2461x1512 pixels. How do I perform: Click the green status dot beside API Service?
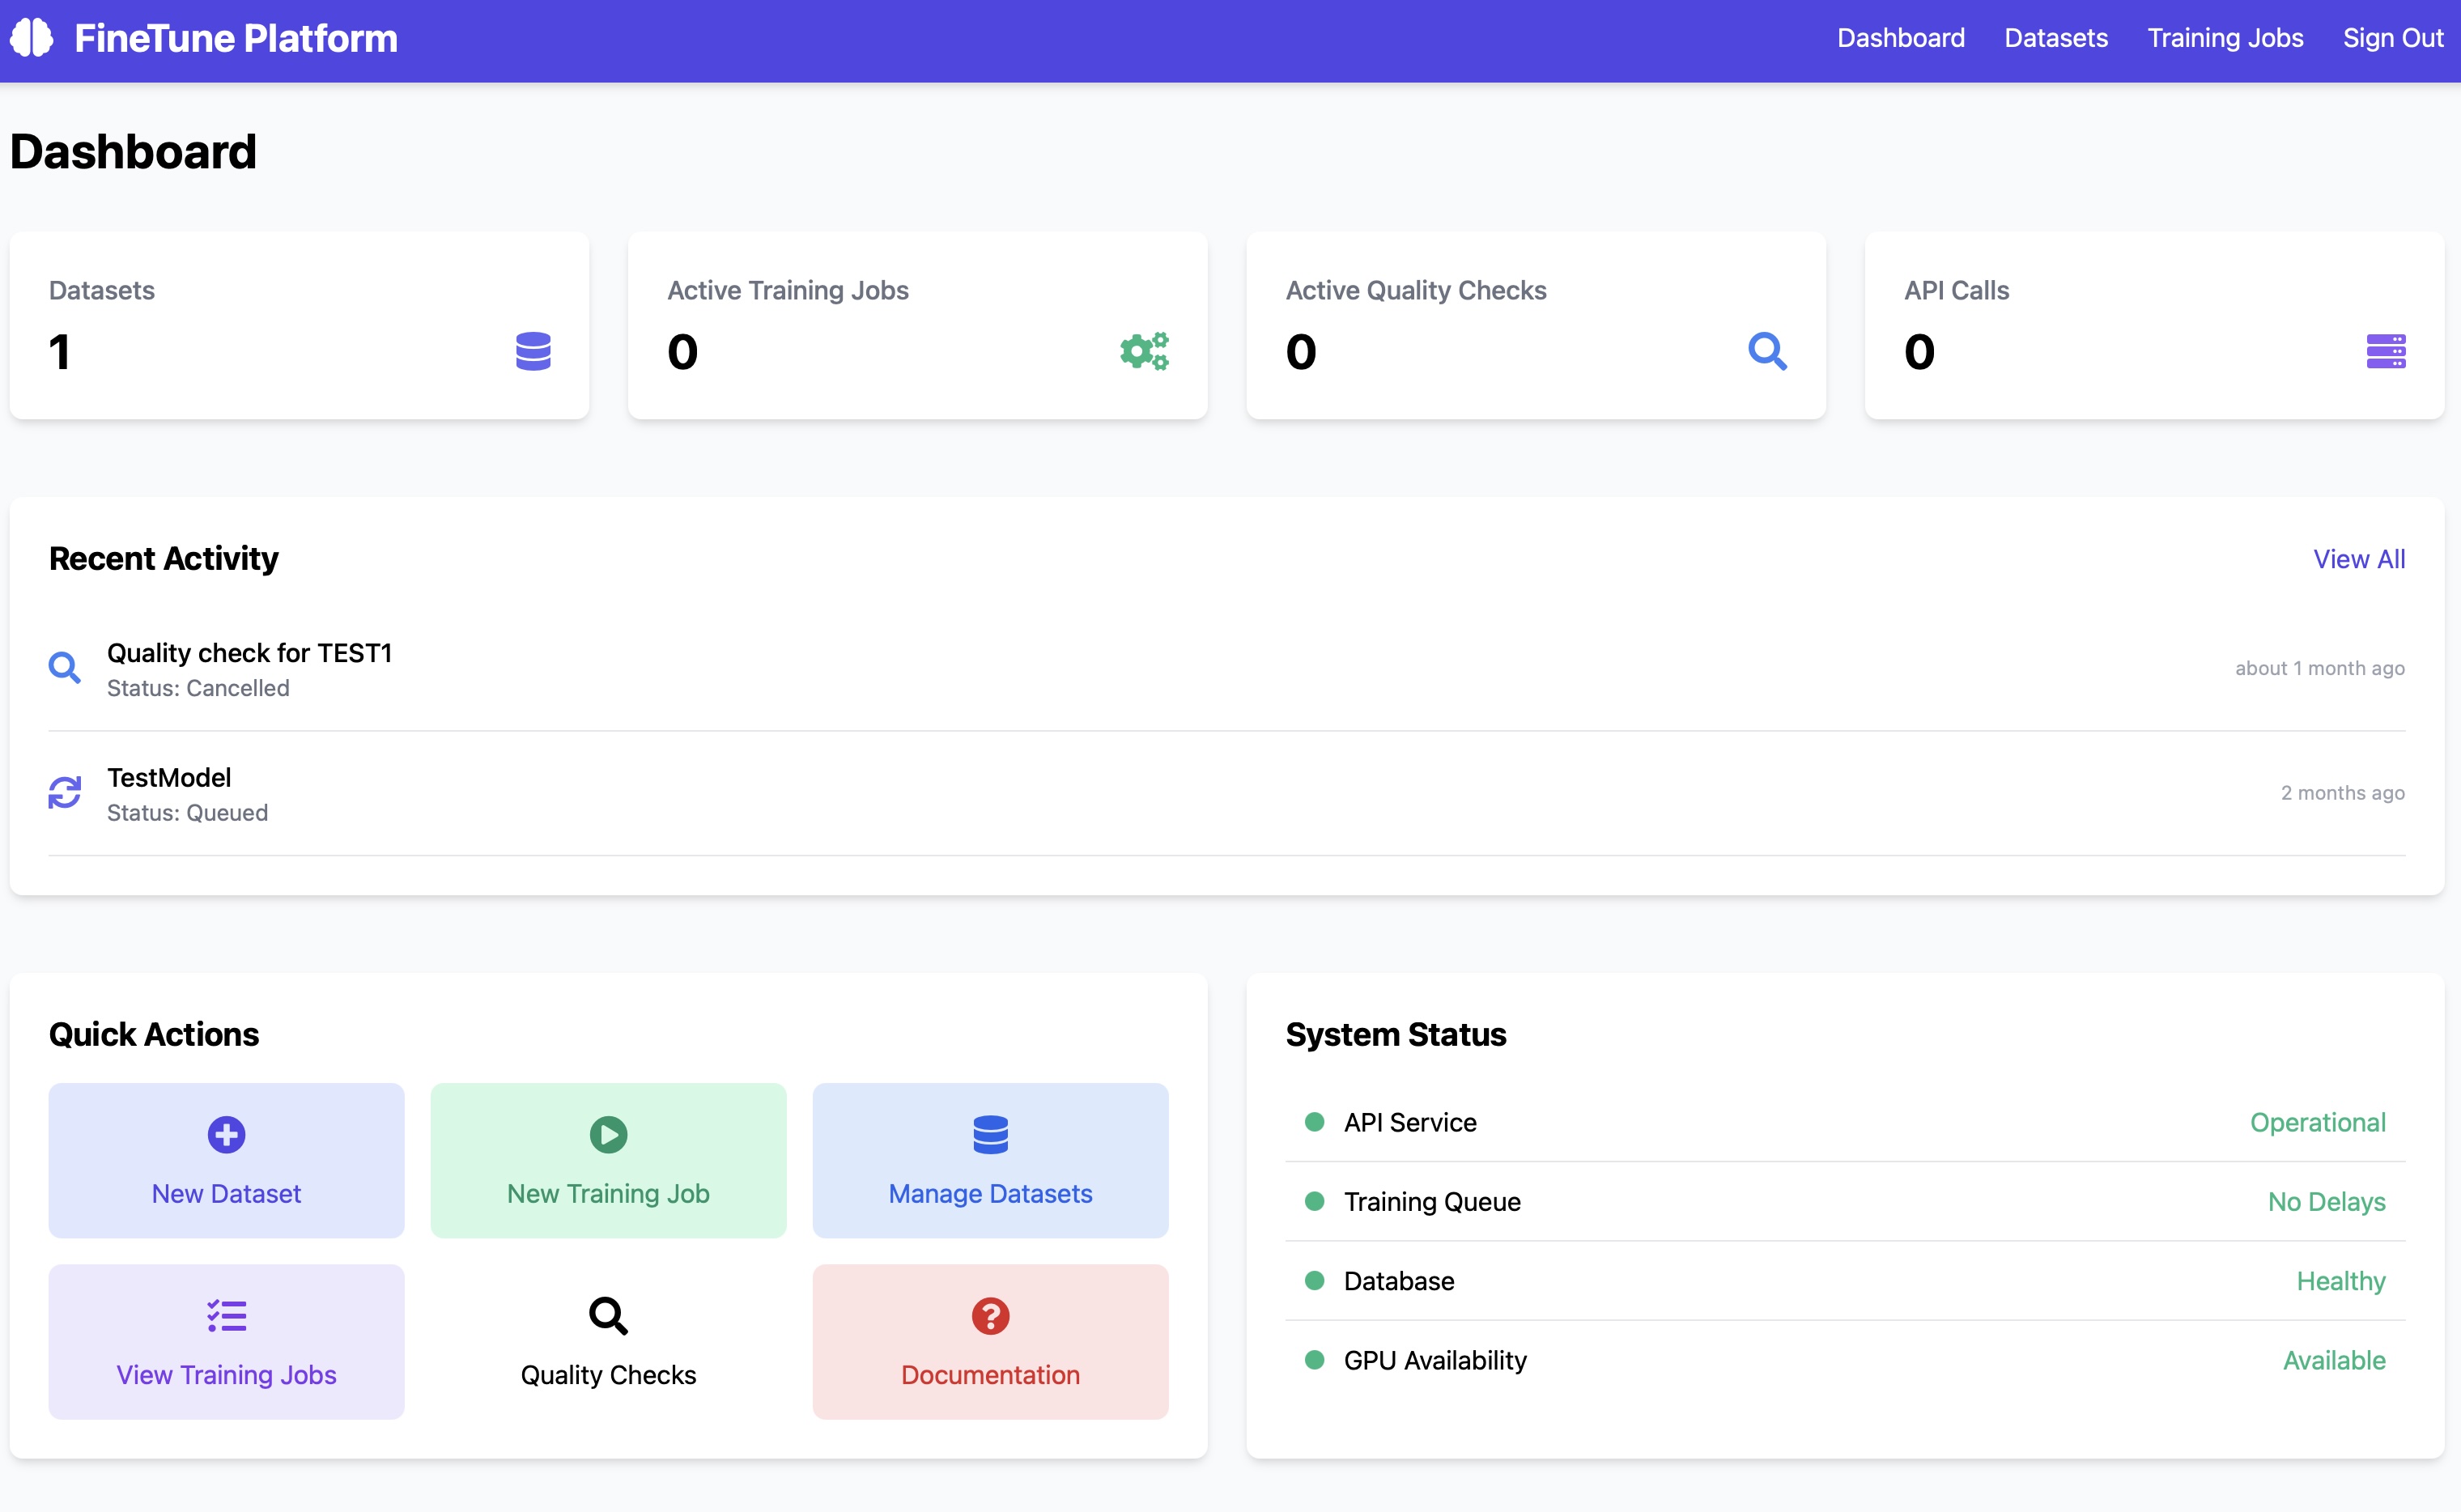(1314, 1122)
